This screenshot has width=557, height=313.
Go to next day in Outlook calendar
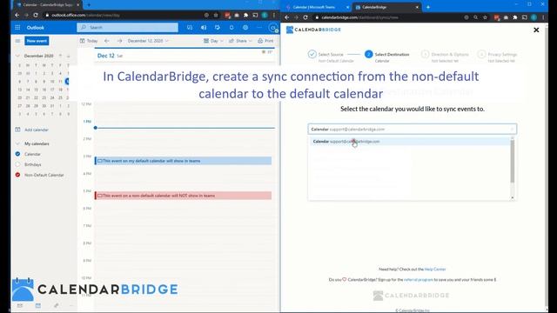point(119,41)
